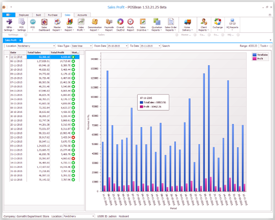Click profit value 14,715.60
Screen dimensions: 275x220
tap(65, 61)
